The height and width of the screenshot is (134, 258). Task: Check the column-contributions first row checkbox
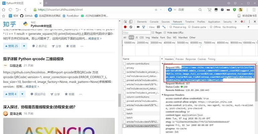pos(124,64)
